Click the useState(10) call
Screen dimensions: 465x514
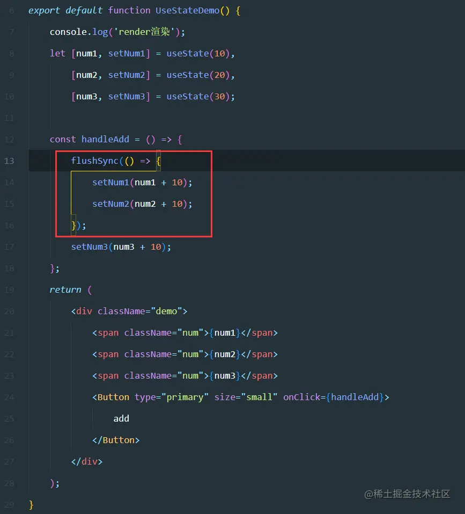(x=198, y=53)
